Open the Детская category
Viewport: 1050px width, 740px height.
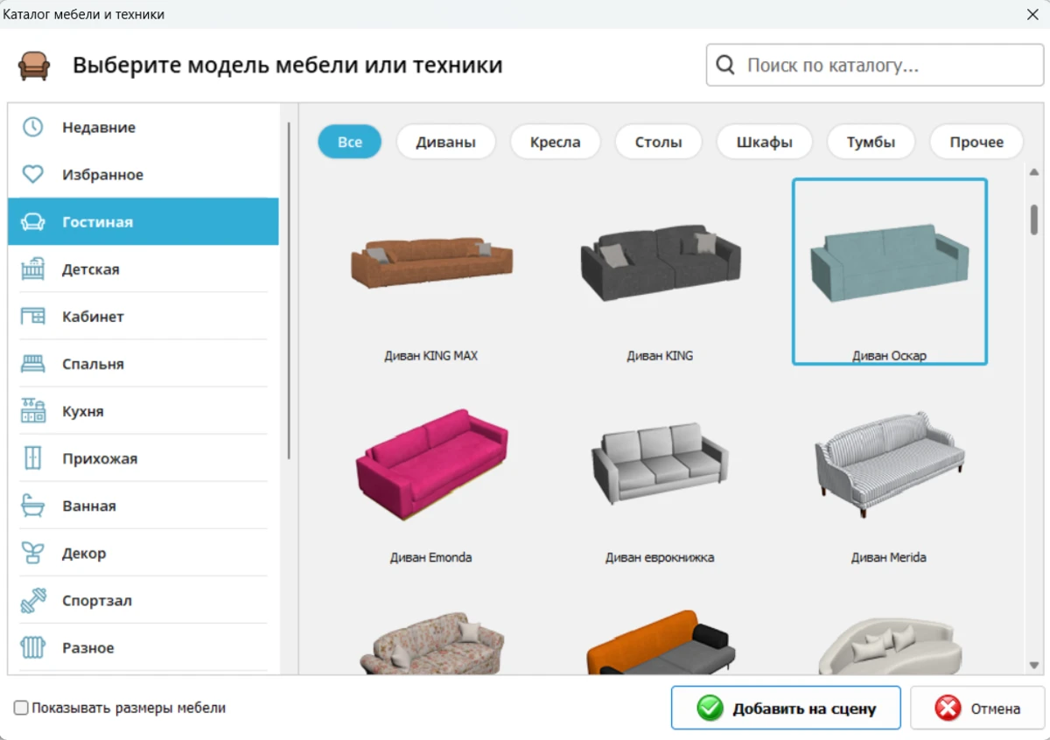143,269
